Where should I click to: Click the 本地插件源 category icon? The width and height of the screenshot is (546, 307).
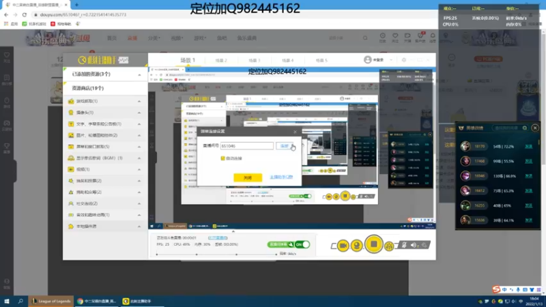click(71, 226)
